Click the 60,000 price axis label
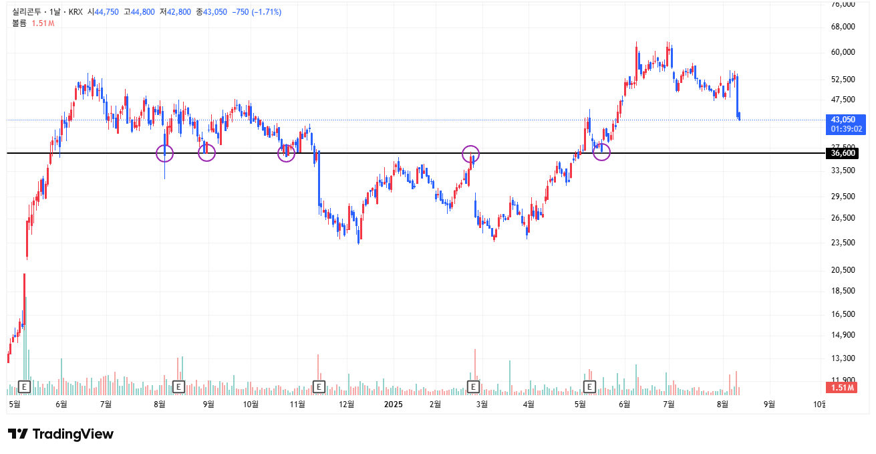 [843, 52]
